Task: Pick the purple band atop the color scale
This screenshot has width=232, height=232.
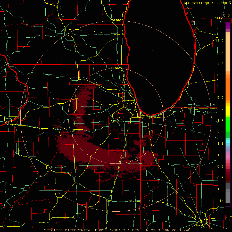Action: 228,26
